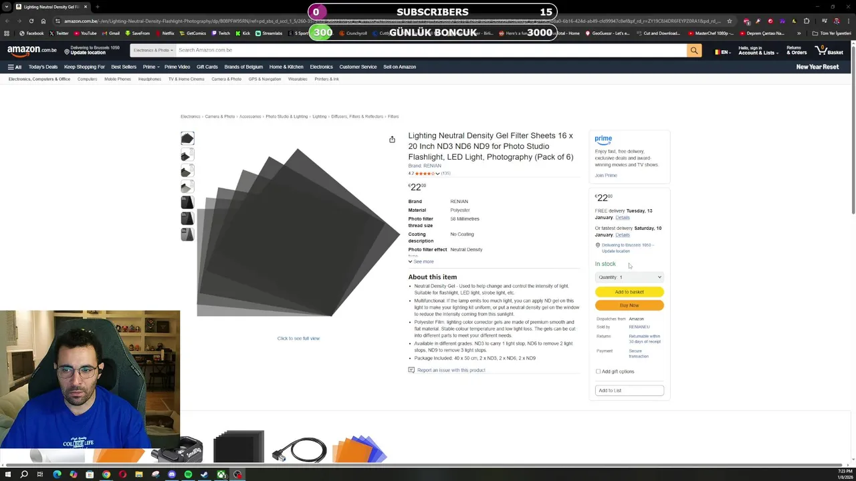Click Report an issue with this product
856x481 pixels.
click(451, 370)
